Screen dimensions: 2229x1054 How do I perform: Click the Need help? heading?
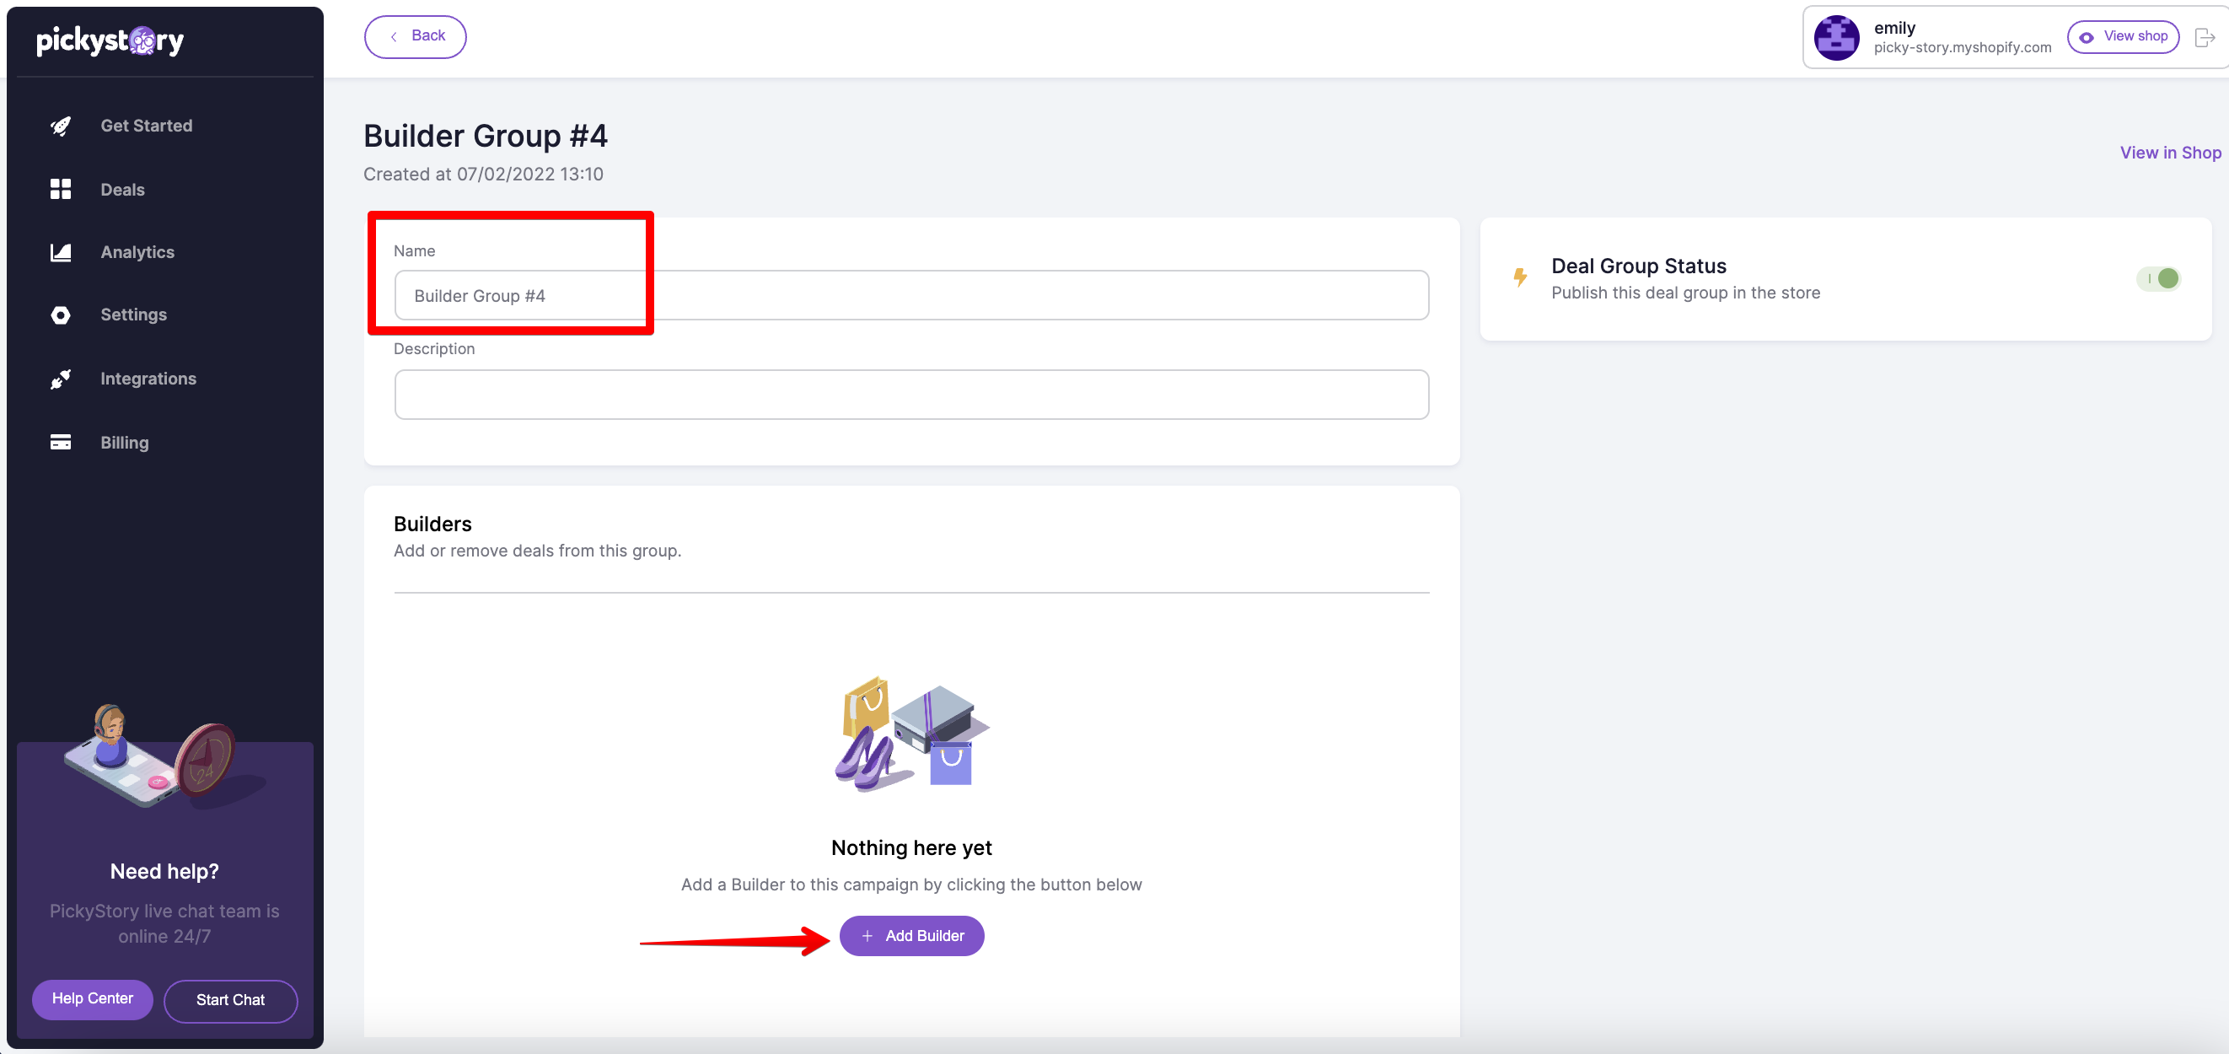click(164, 871)
